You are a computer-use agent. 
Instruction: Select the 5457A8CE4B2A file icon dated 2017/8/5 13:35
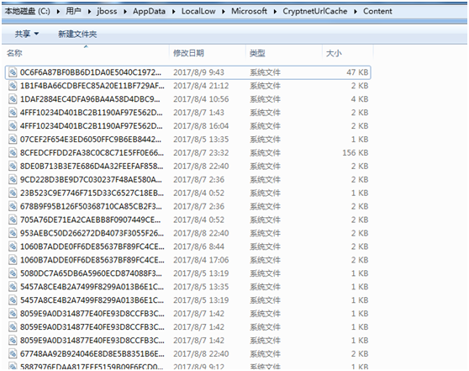tap(13, 287)
